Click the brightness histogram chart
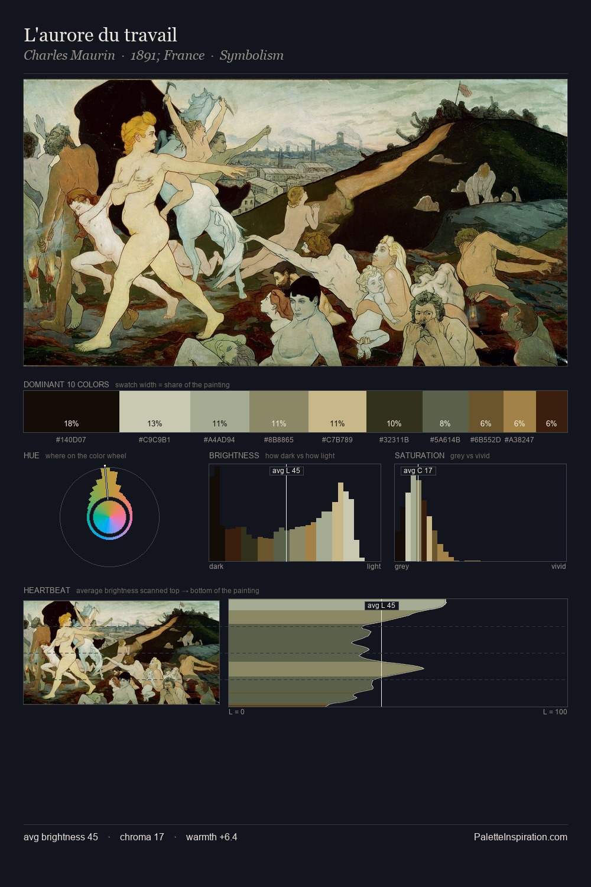The width and height of the screenshot is (591, 887). click(295, 513)
